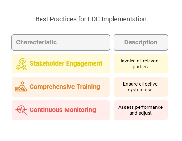Click the 'system use' text line
182x141 pixels.
point(140,90)
